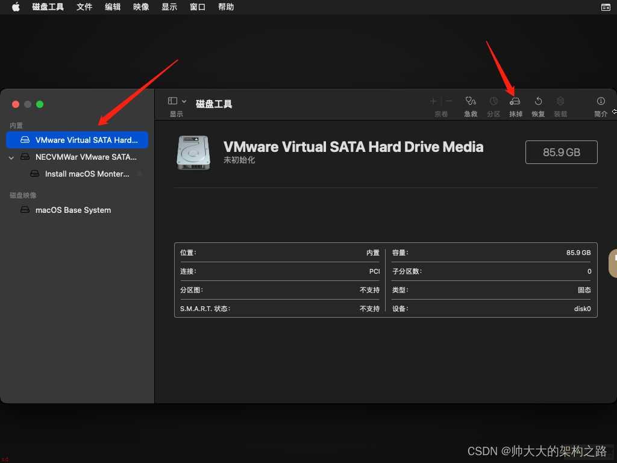Click the 位置 value 内置
This screenshot has height=463, width=617.
(x=373, y=253)
